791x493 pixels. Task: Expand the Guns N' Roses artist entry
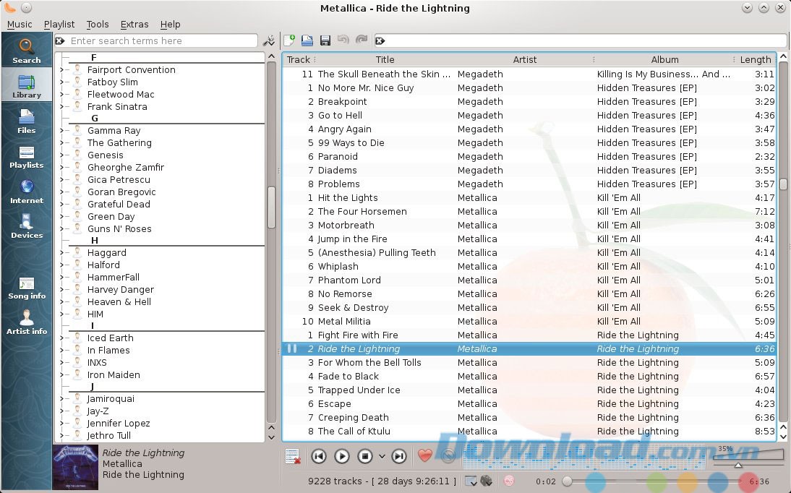pyautogui.click(x=61, y=229)
